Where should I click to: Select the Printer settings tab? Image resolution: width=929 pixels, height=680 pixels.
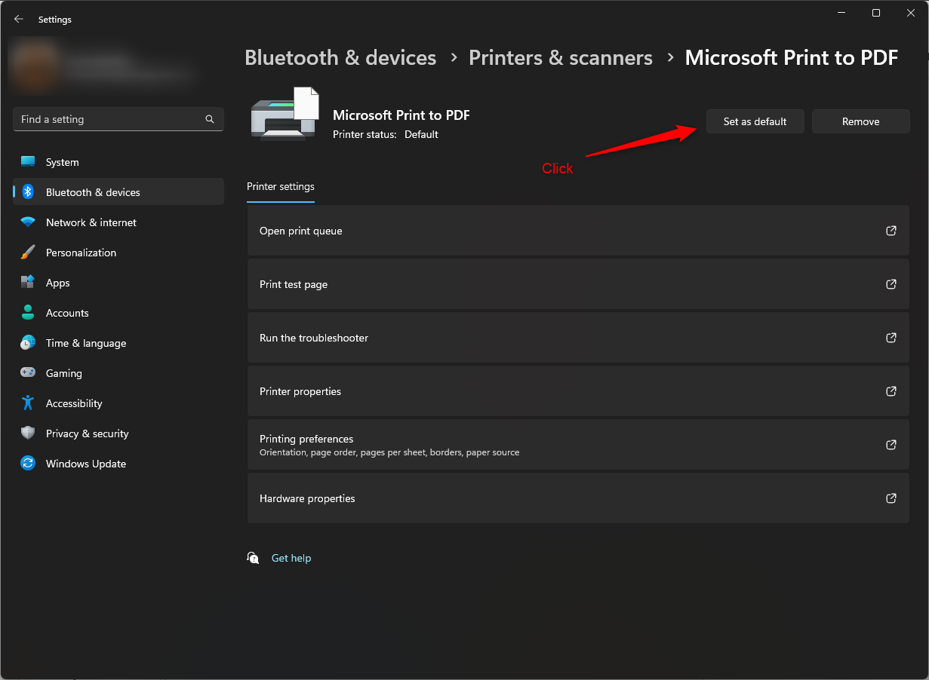(x=281, y=187)
